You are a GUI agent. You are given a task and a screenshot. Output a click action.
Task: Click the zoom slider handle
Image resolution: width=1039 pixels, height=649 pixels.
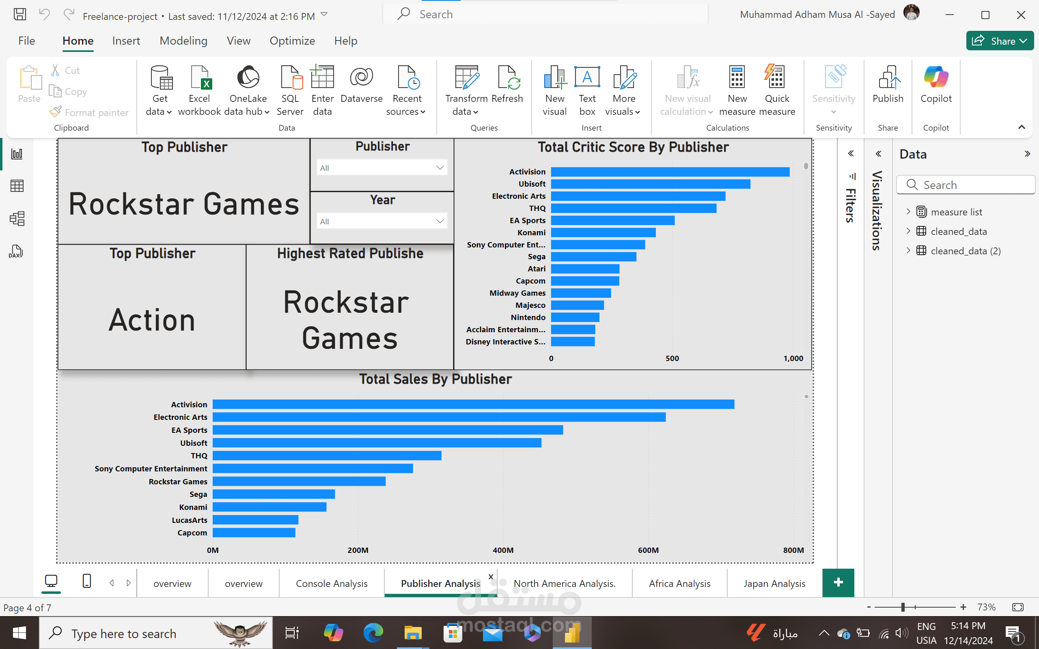903,607
